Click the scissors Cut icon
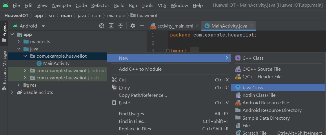This screenshot has height=135, width=326. pyautogui.click(x=114, y=80)
